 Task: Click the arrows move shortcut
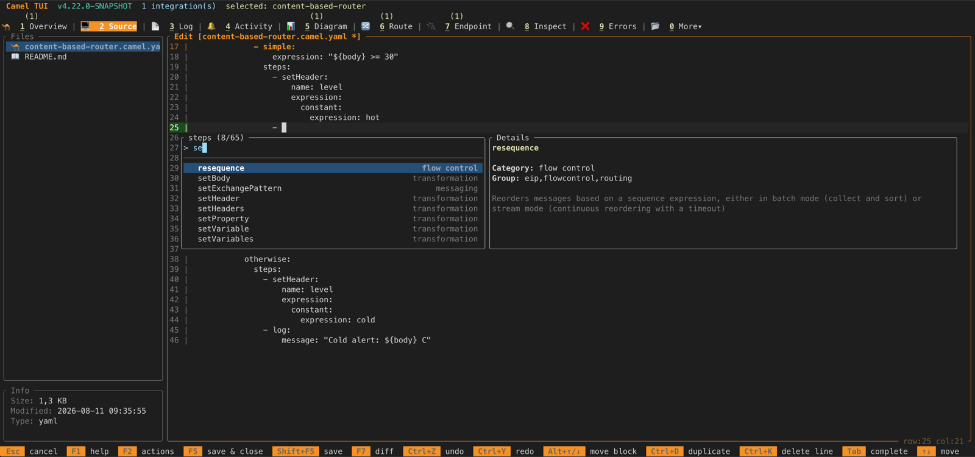point(938,452)
